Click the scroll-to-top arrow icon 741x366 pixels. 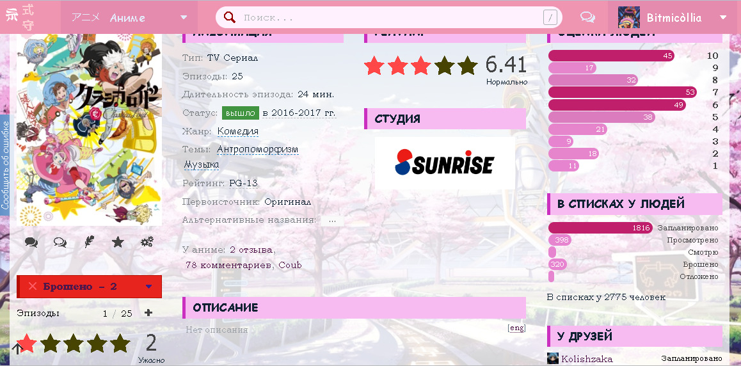pos(17,349)
